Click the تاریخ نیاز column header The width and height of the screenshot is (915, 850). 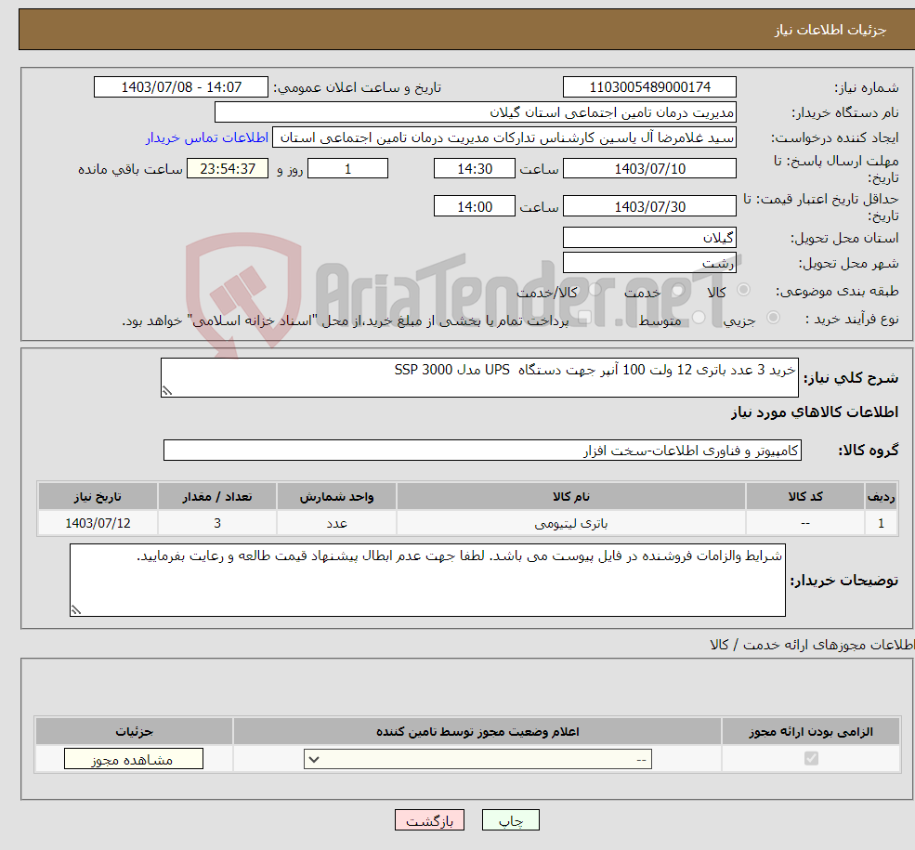point(98,496)
